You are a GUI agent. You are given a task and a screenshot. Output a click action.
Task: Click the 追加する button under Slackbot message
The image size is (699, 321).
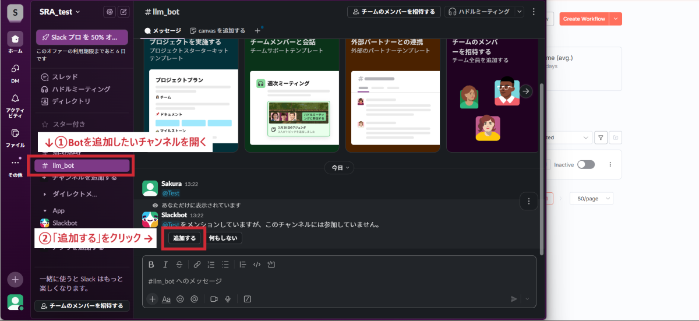(x=184, y=238)
